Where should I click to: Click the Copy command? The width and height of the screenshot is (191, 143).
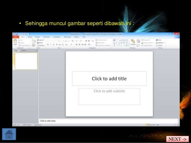coord(22,43)
